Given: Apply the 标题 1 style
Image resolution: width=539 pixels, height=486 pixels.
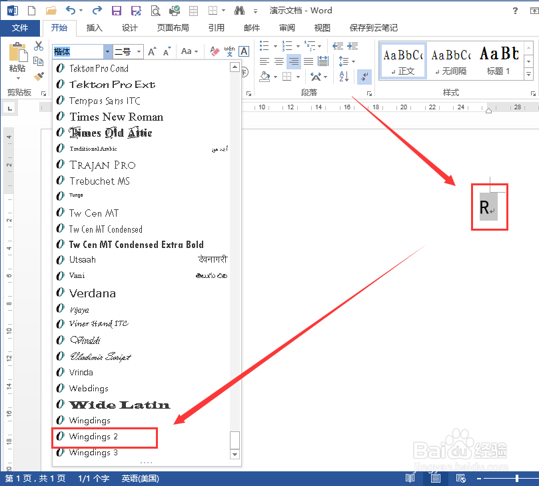Looking at the screenshot, I should click(x=499, y=61).
